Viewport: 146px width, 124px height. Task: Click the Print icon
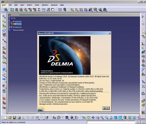tap(19, 118)
